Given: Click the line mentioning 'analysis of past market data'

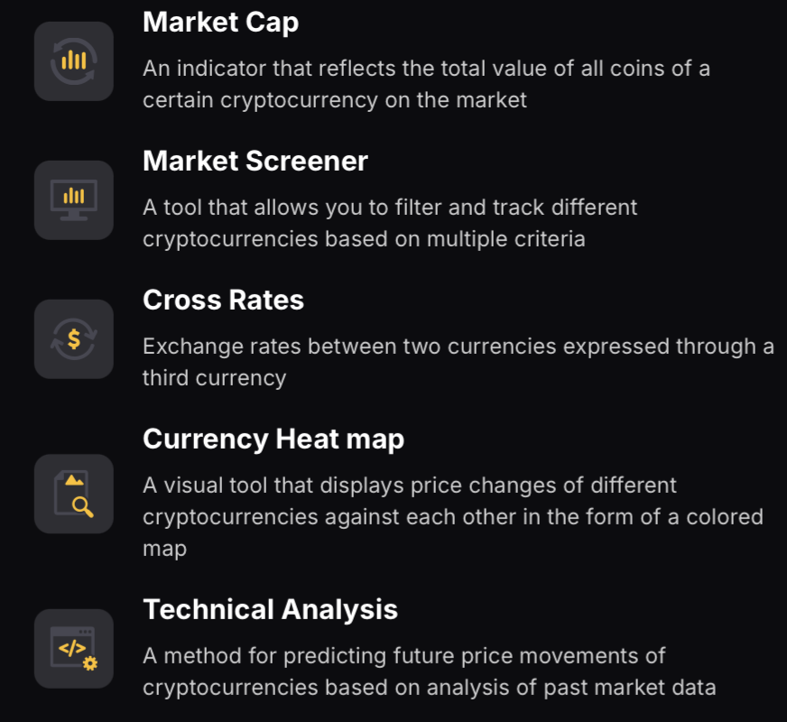Looking at the screenshot, I should pos(429,688).
